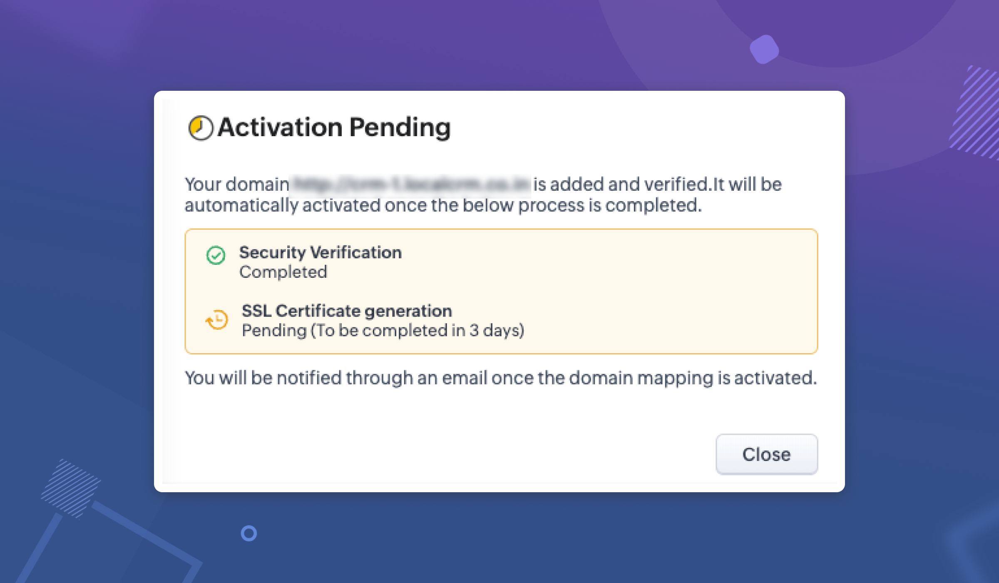The image size is (999, 583).
Task: Click the Activation Pending heading
Action: pyautogui.click(x=334, y=127)
